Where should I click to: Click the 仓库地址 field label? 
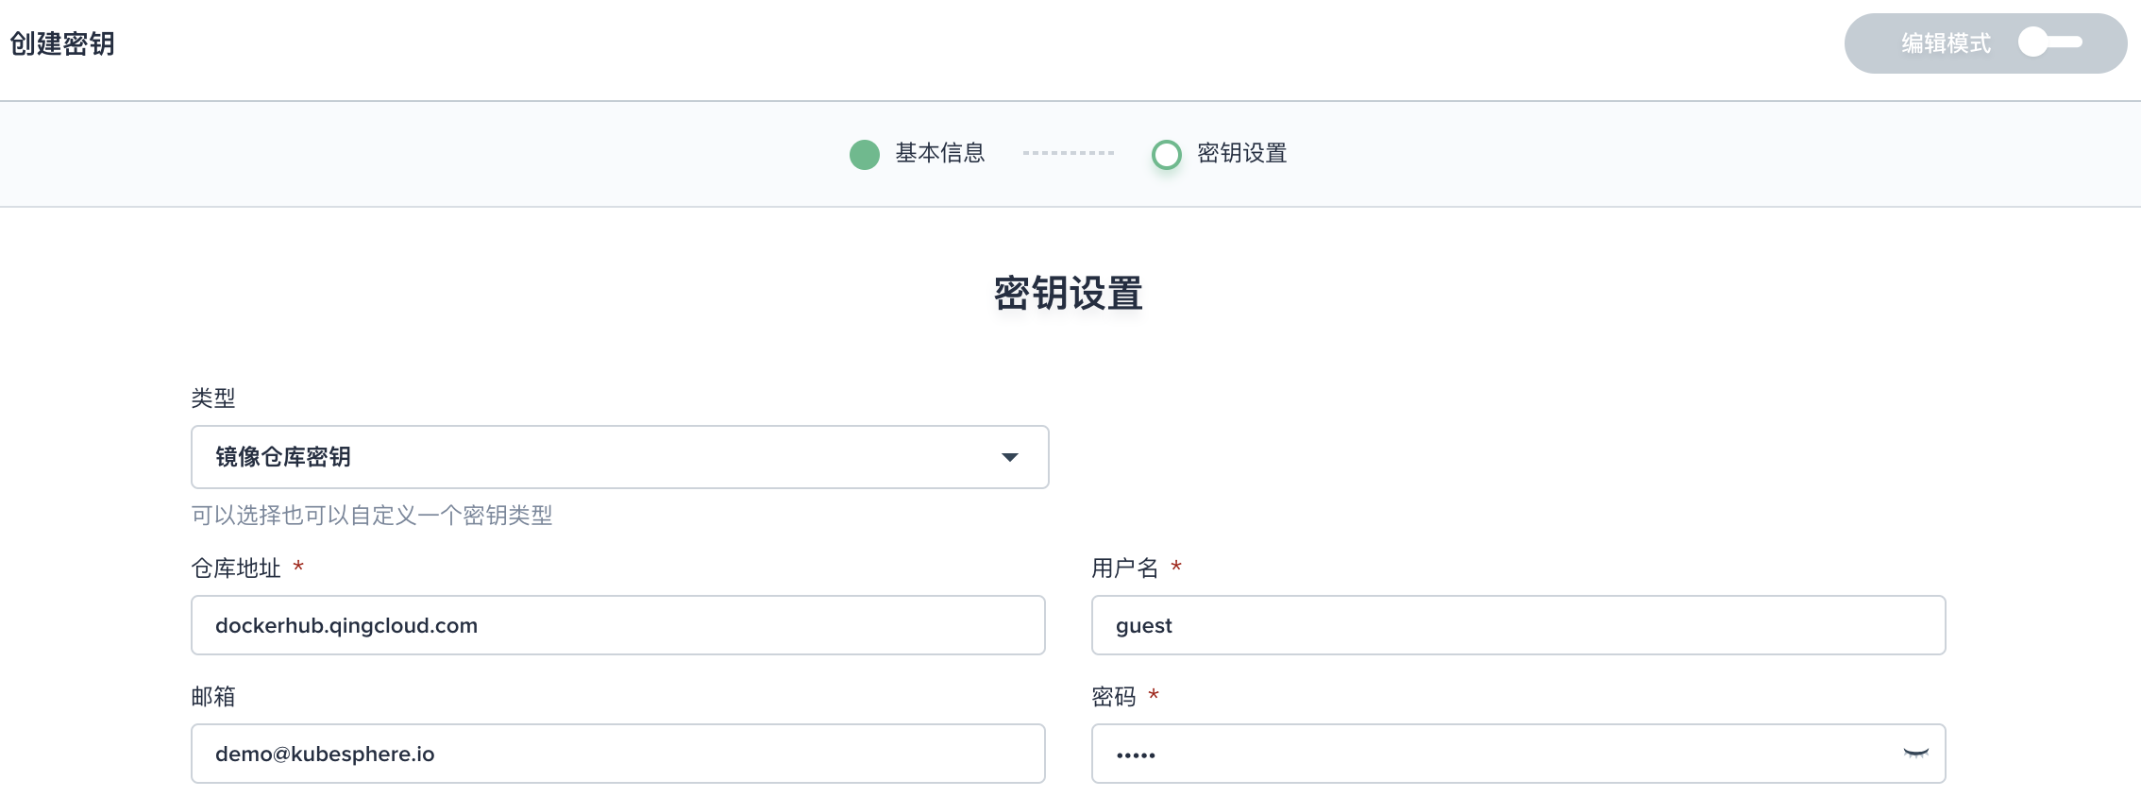point(236,568)
